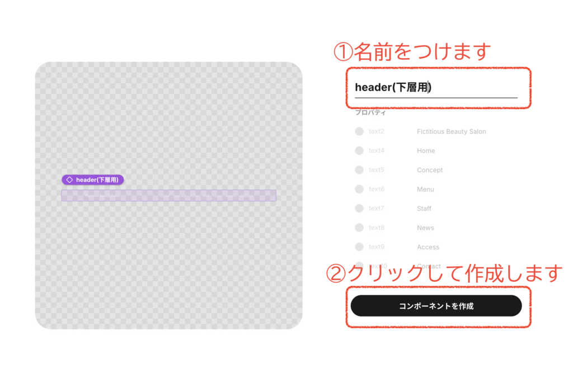Image resolution: width=573 pixels, height=383 pixels.
Task: Toggle the text8 property circle
Action: 359,228
